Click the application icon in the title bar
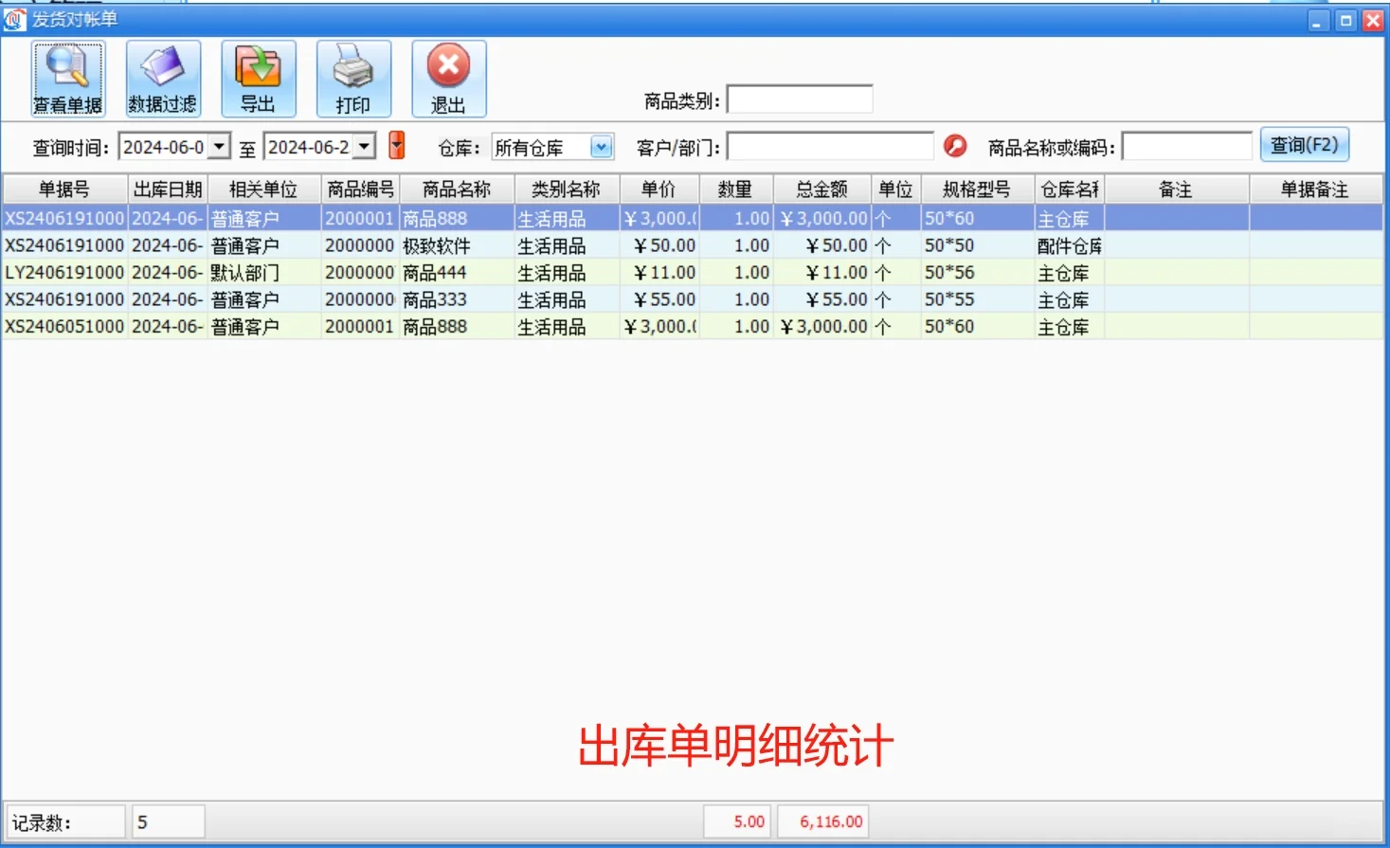 click(13, 19)
